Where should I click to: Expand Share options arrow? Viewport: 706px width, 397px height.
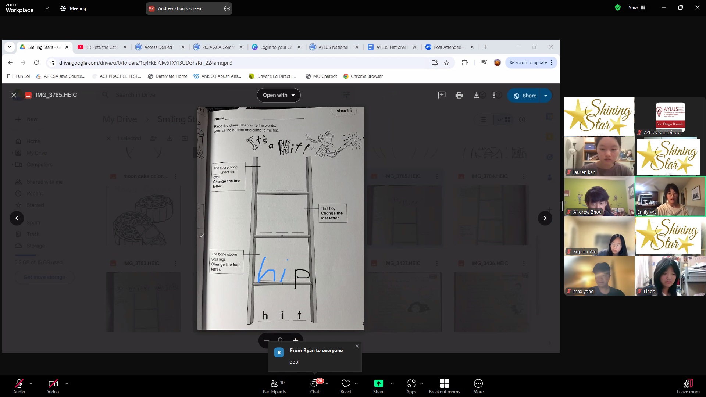[546, 96]
